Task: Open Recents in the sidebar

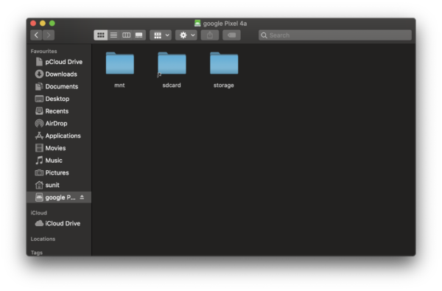Action: click(x=59, y=111)
